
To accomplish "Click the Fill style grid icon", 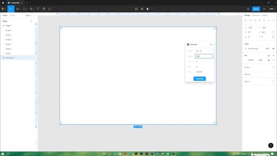I will pyautogui.click(x=268, y=55).
